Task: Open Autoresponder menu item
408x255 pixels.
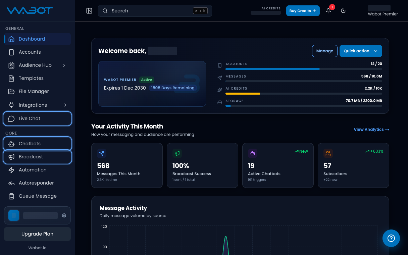Action: 37,183
